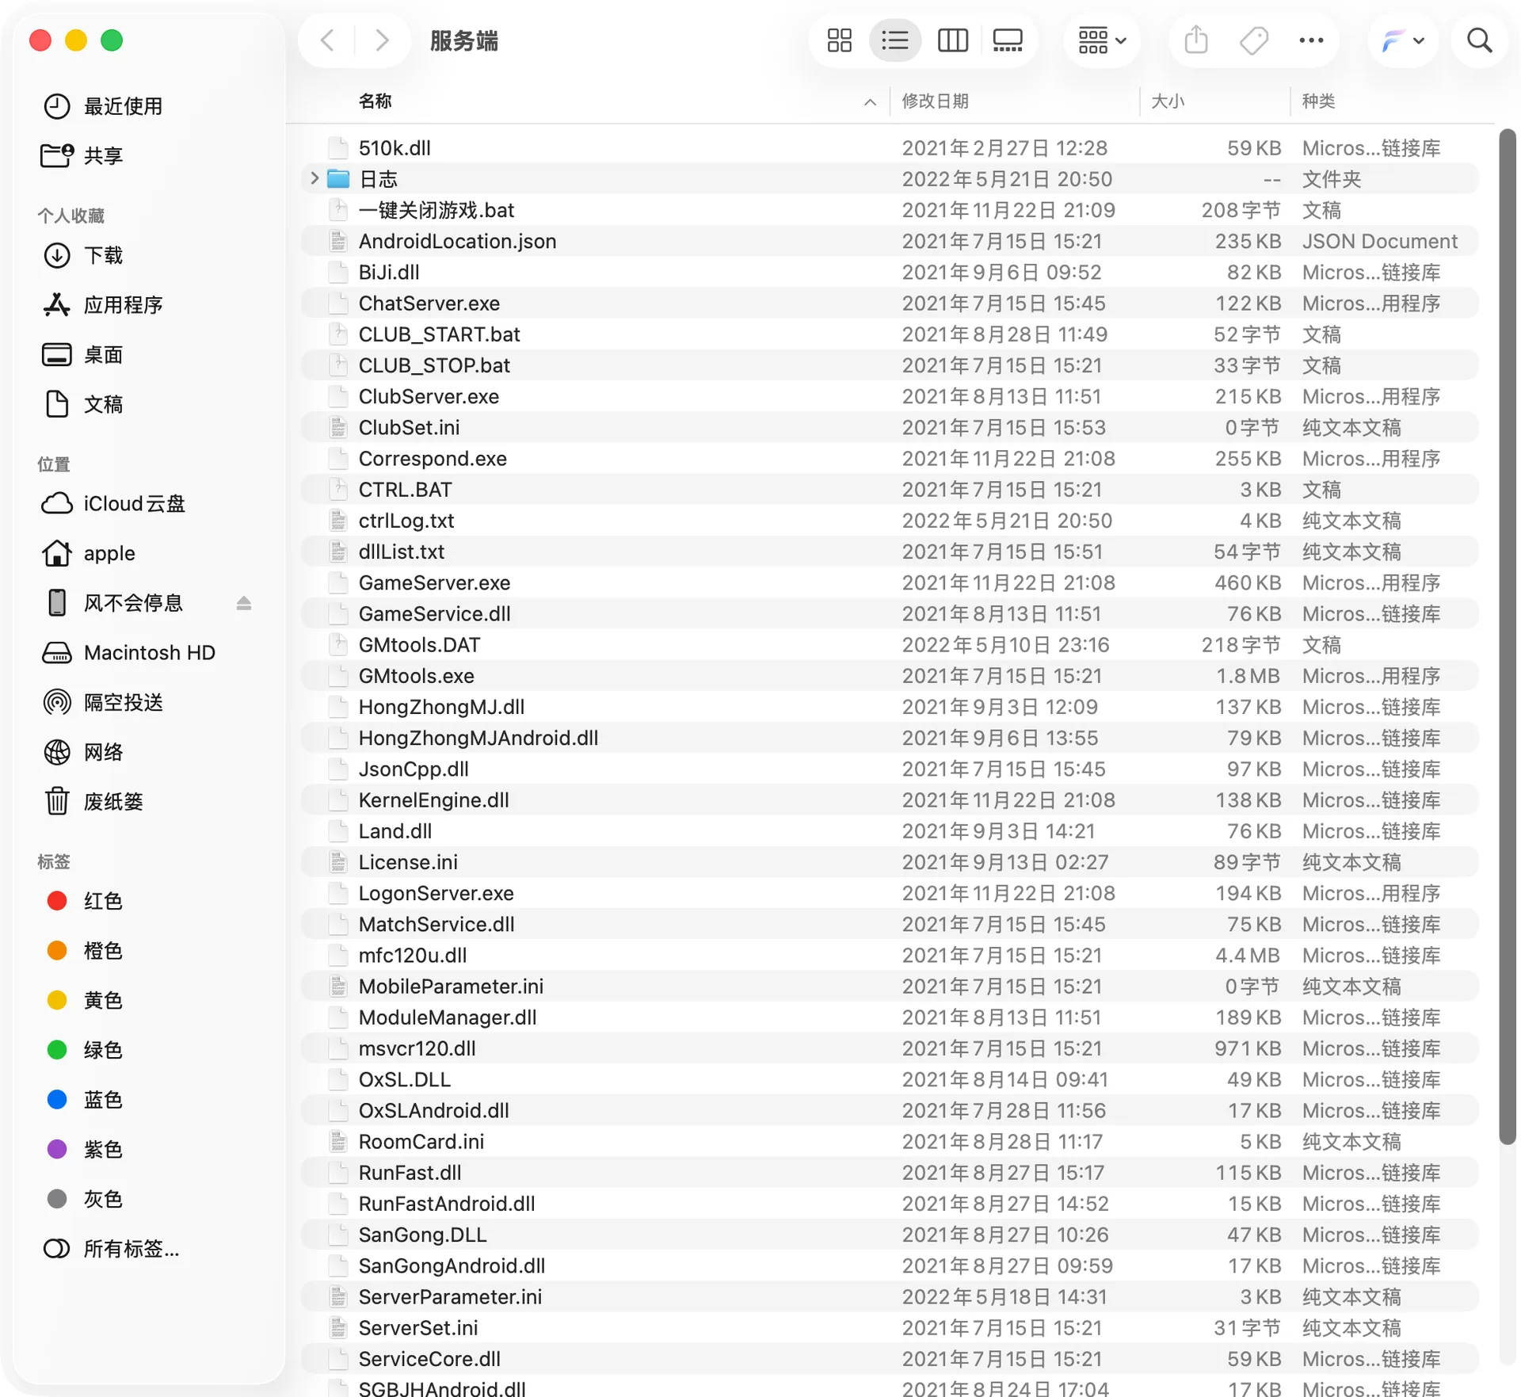Open the apple home folder
The image size is (1521, 1397).
[x=89, y=554]
